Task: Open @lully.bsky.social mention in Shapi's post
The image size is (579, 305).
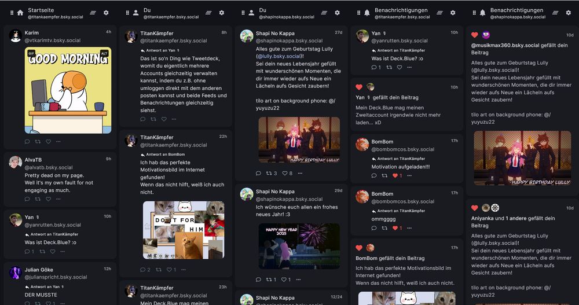Action: point(279,56)
